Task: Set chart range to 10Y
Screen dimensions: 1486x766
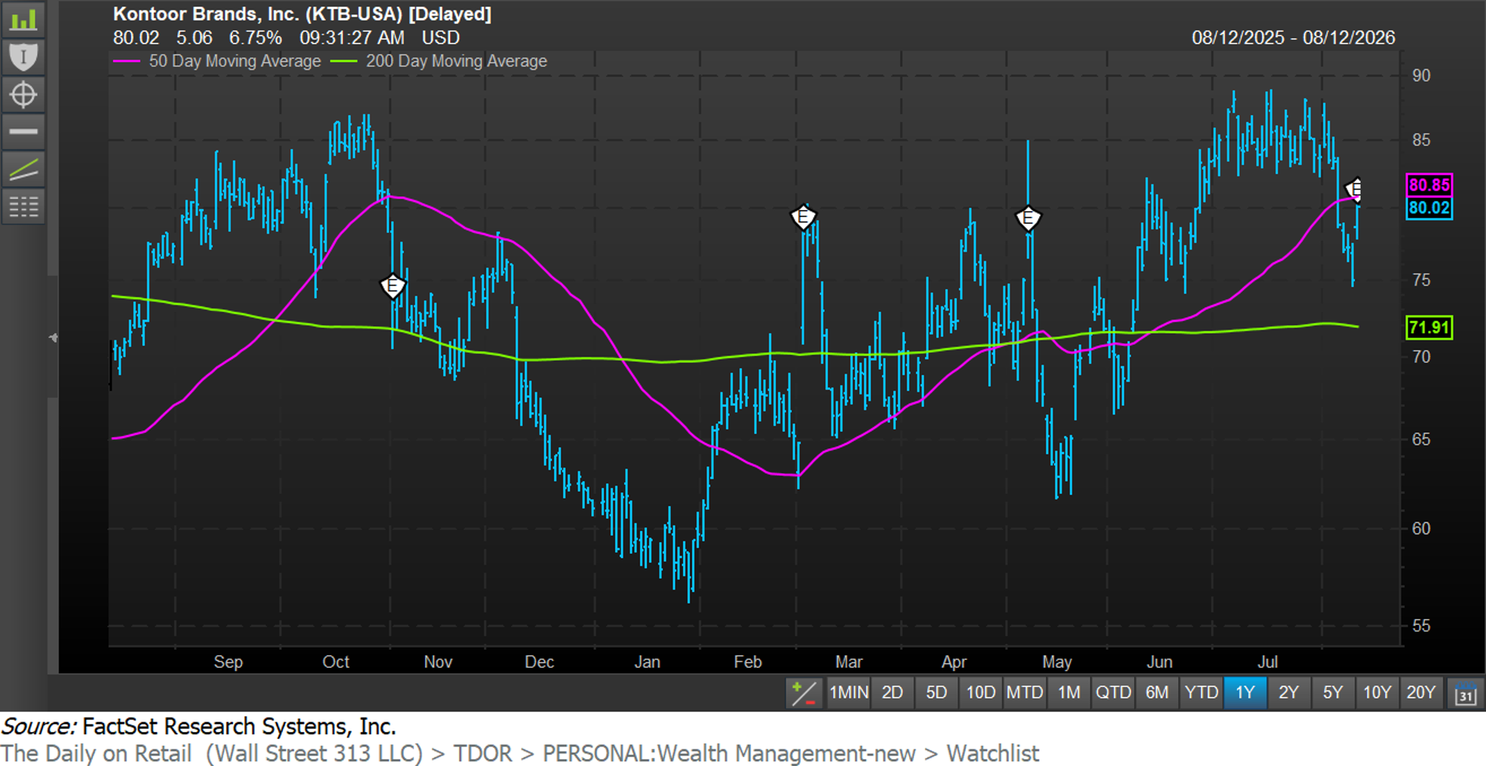Action: coord(1377,693)
